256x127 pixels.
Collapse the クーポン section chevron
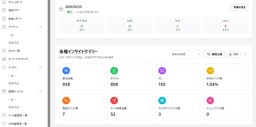pos(41,67)
